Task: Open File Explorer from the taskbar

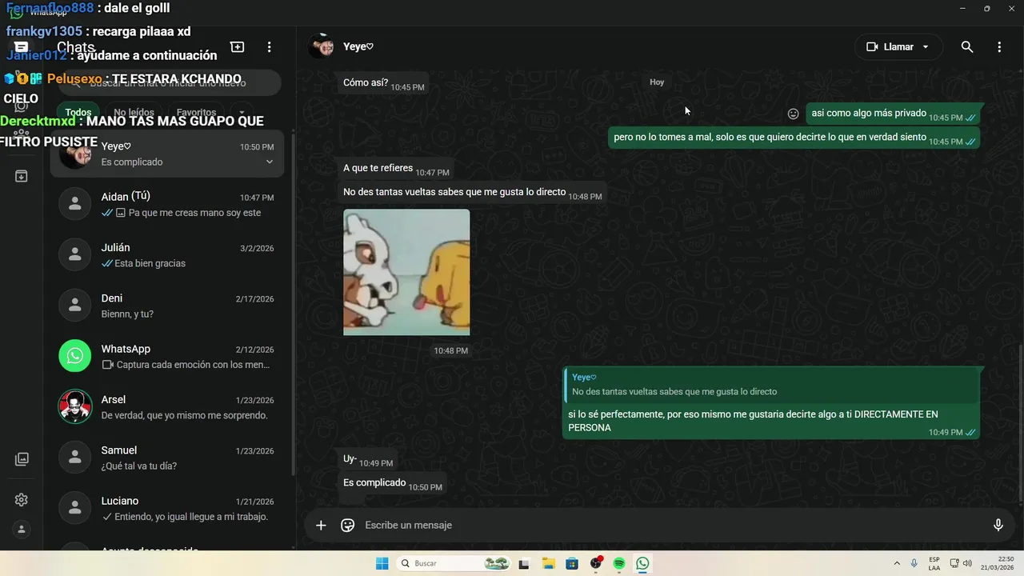Action: tap(549, 564)
